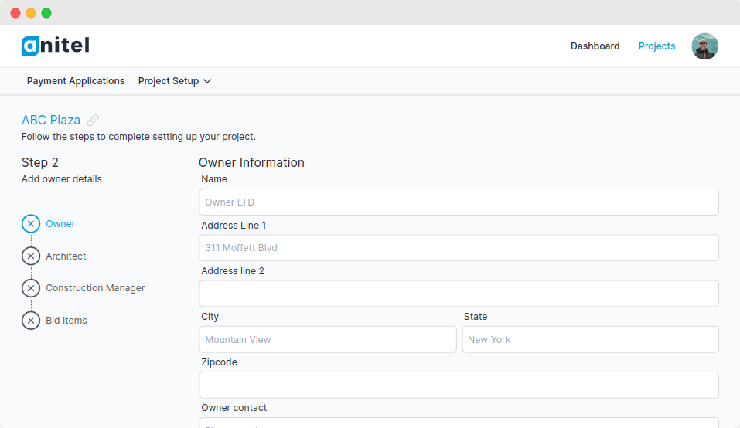Click the Add owner details text
The image size is (740, 428).
coord(62,179)
